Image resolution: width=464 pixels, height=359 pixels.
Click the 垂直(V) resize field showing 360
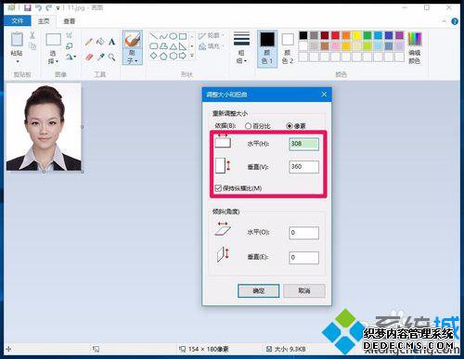[303, 167]
